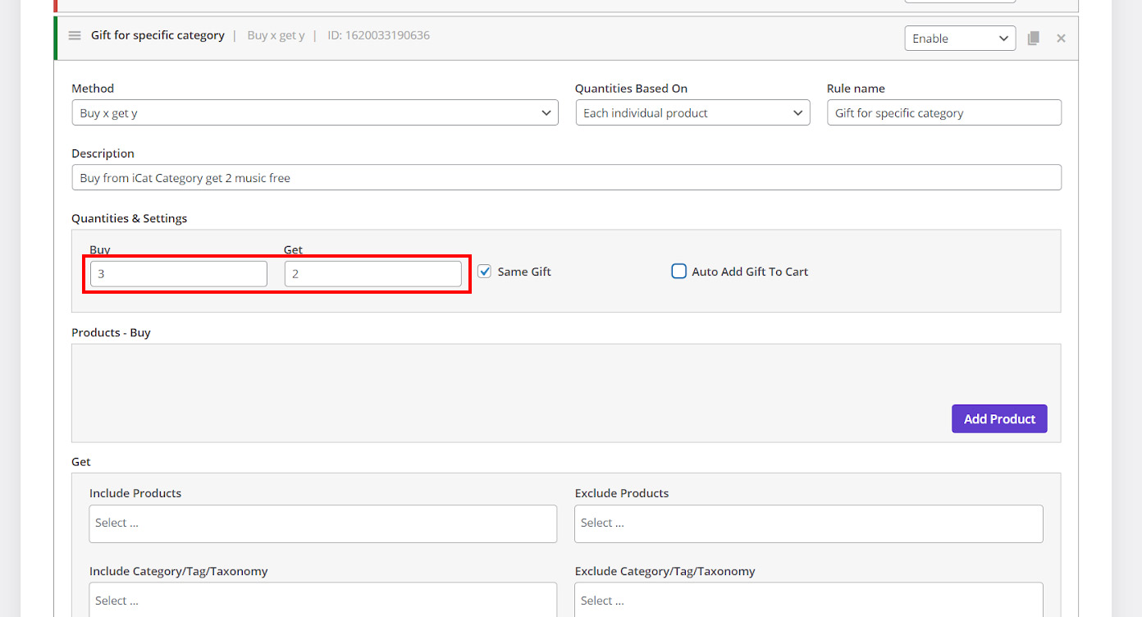Screen dimensions: 1142x617
Task: Click the Get quantity field
Action: coord(372,274)
